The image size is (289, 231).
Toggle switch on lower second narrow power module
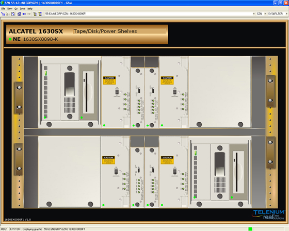click(153, 170)
